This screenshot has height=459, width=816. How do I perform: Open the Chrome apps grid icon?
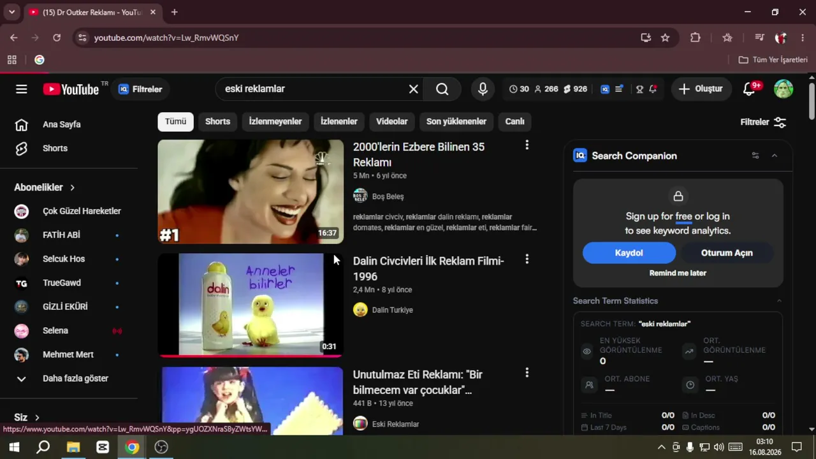12,60
